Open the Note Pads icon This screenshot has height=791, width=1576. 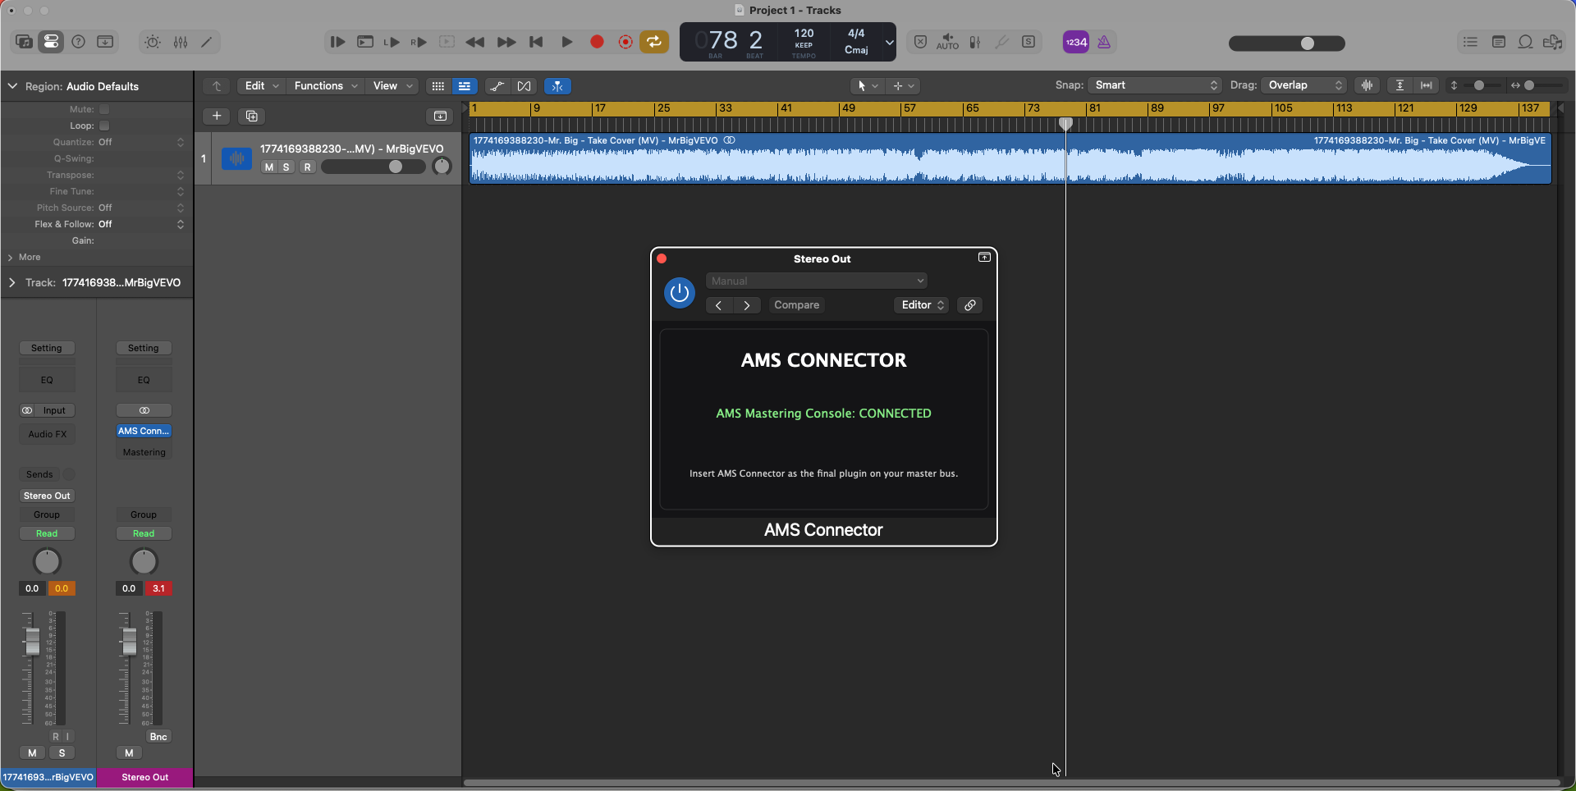[1499, 42]
